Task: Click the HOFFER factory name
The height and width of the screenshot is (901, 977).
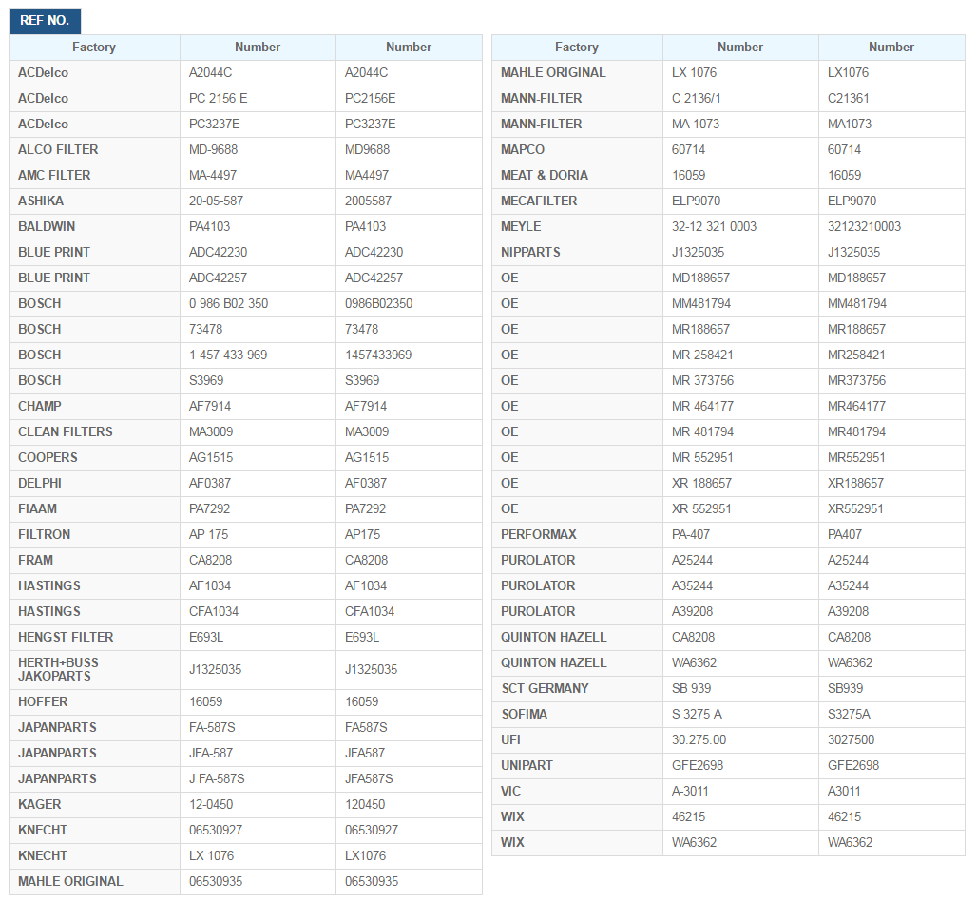Action: 43,701
